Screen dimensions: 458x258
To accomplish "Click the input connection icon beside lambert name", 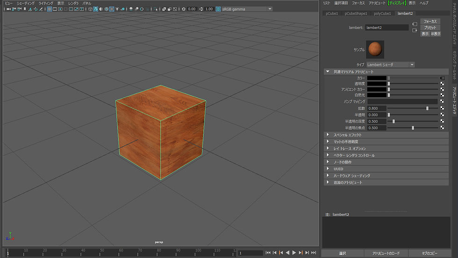I will (x=415, y=24).
